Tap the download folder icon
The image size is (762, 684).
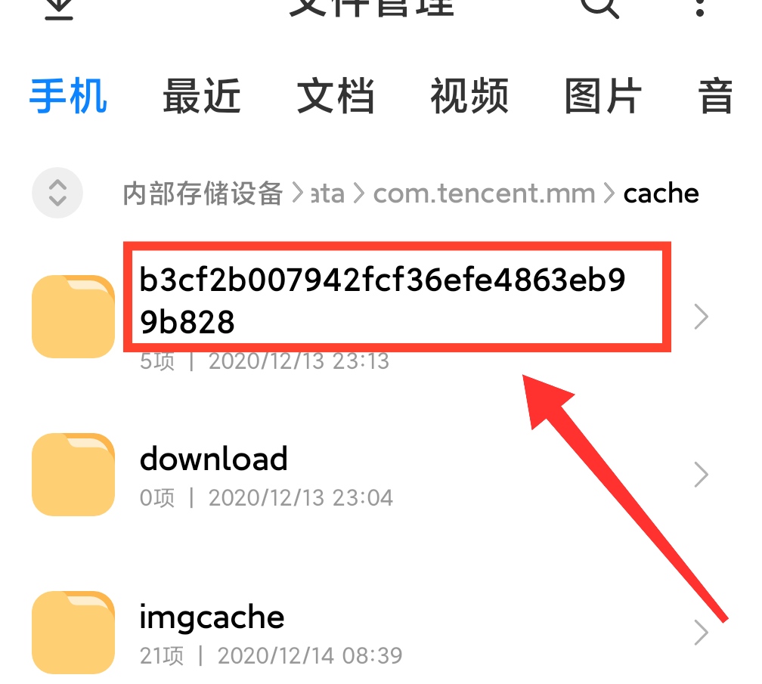[x=73, y=474]
